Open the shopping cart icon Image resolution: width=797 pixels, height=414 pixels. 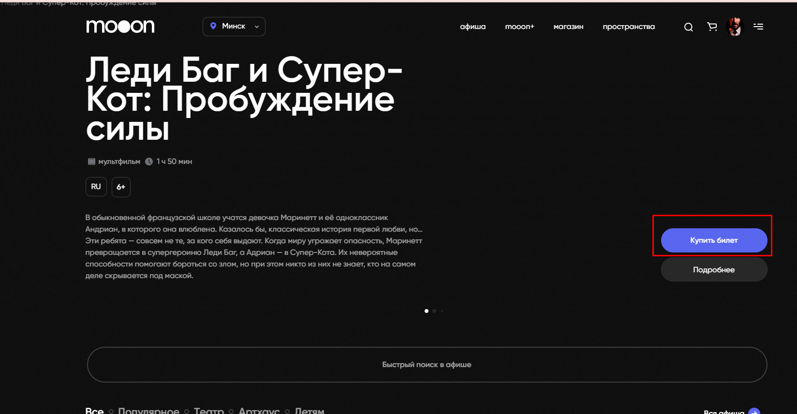[712, 27]
